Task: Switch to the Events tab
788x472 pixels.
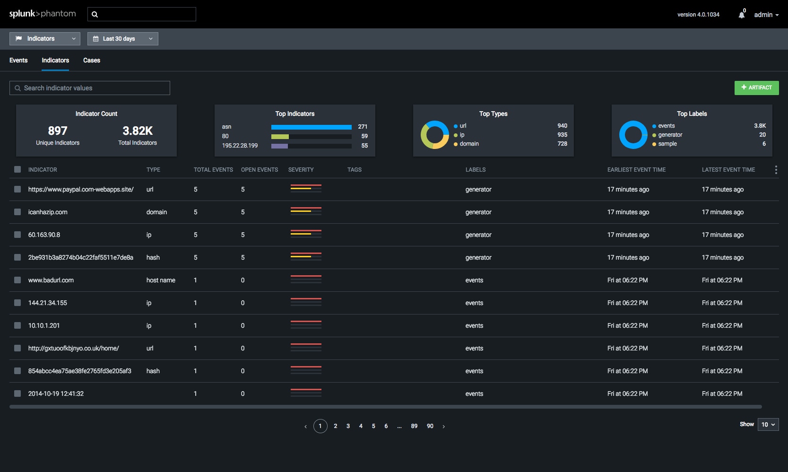Action: pos(18,60)
